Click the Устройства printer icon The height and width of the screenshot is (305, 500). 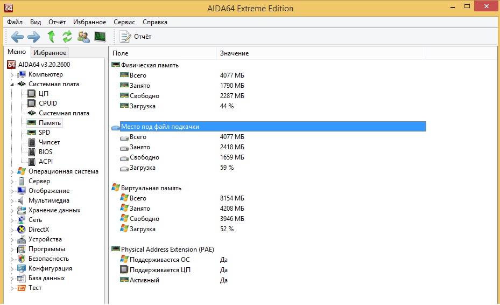22,239
